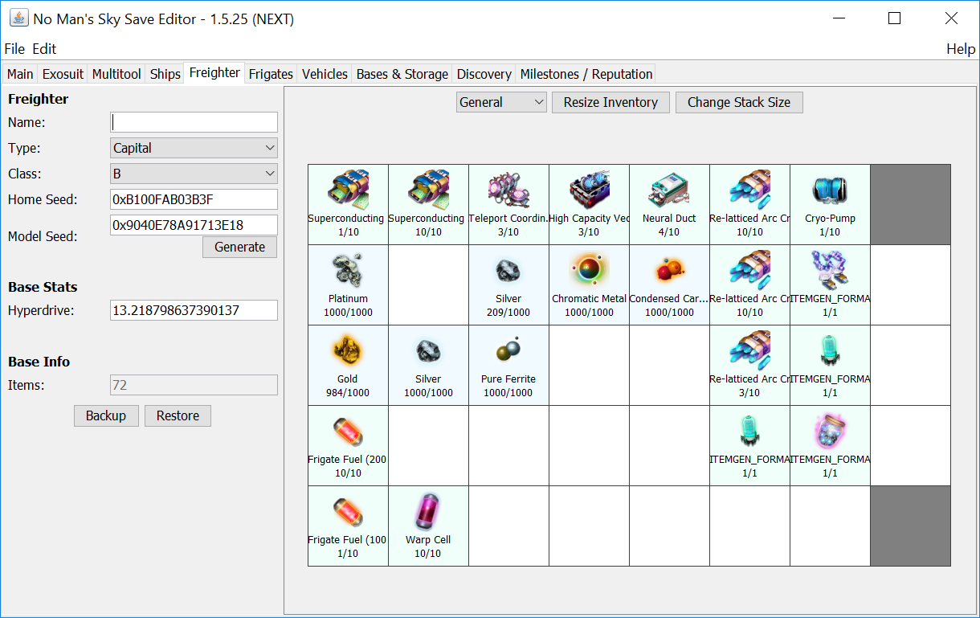This screenshot has width=980, height=618.
Task: Select the Silver 209/1000 item
Action: [x=508, y=285]
